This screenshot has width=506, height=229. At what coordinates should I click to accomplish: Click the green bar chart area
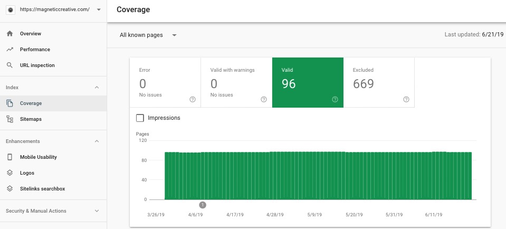click(x=318, y=176)
